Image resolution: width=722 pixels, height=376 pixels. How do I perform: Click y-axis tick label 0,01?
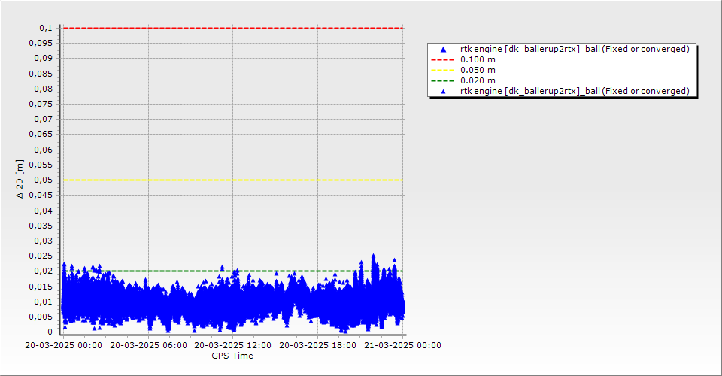[44, 302]
